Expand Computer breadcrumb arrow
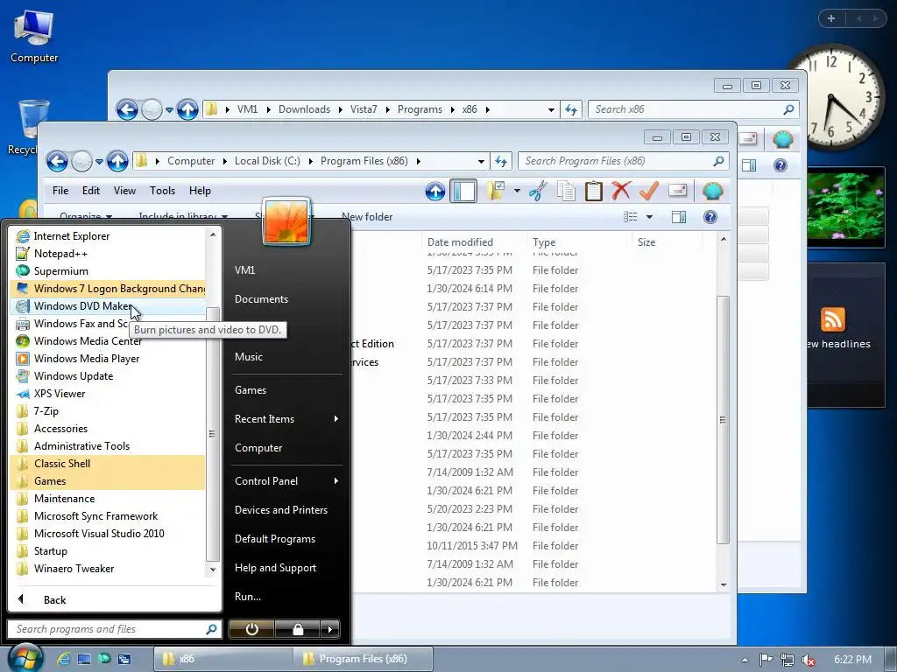This screenshot has width=897, height=672. pos(224,161)
